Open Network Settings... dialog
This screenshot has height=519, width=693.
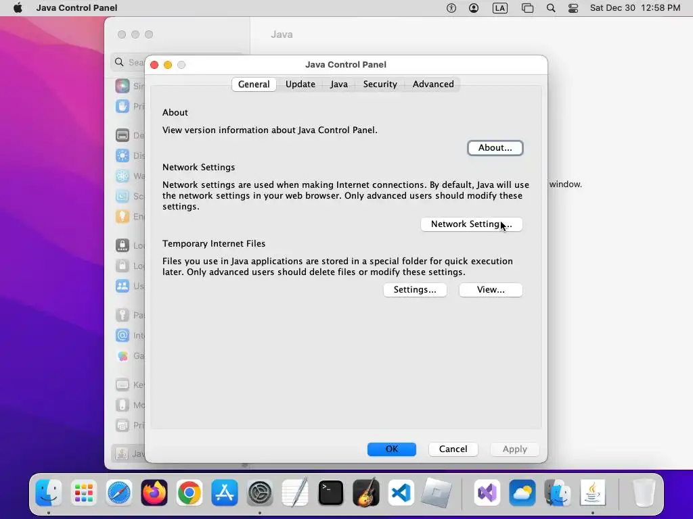[471, 224]
